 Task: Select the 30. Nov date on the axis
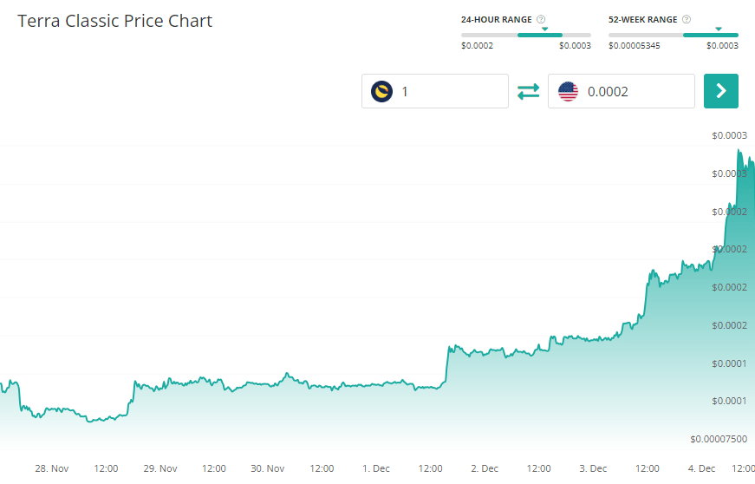click(268, 468)
